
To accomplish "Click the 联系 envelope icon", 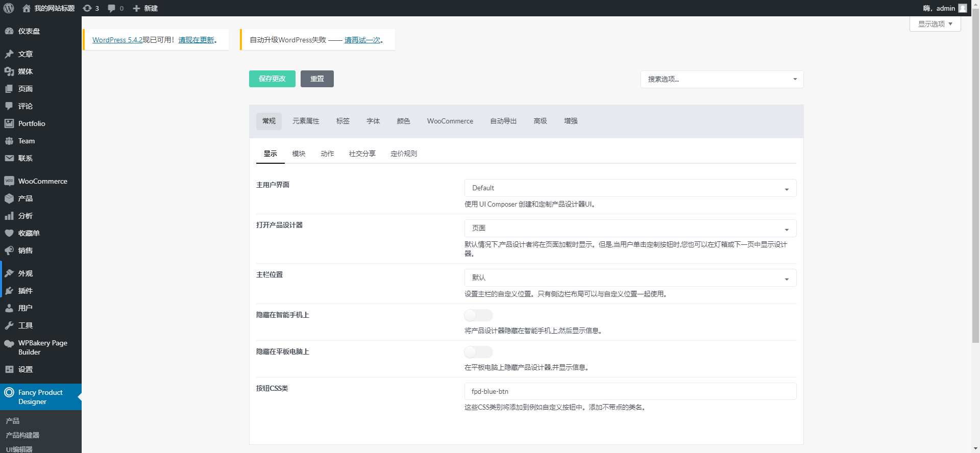I will [x=9, y=158].
